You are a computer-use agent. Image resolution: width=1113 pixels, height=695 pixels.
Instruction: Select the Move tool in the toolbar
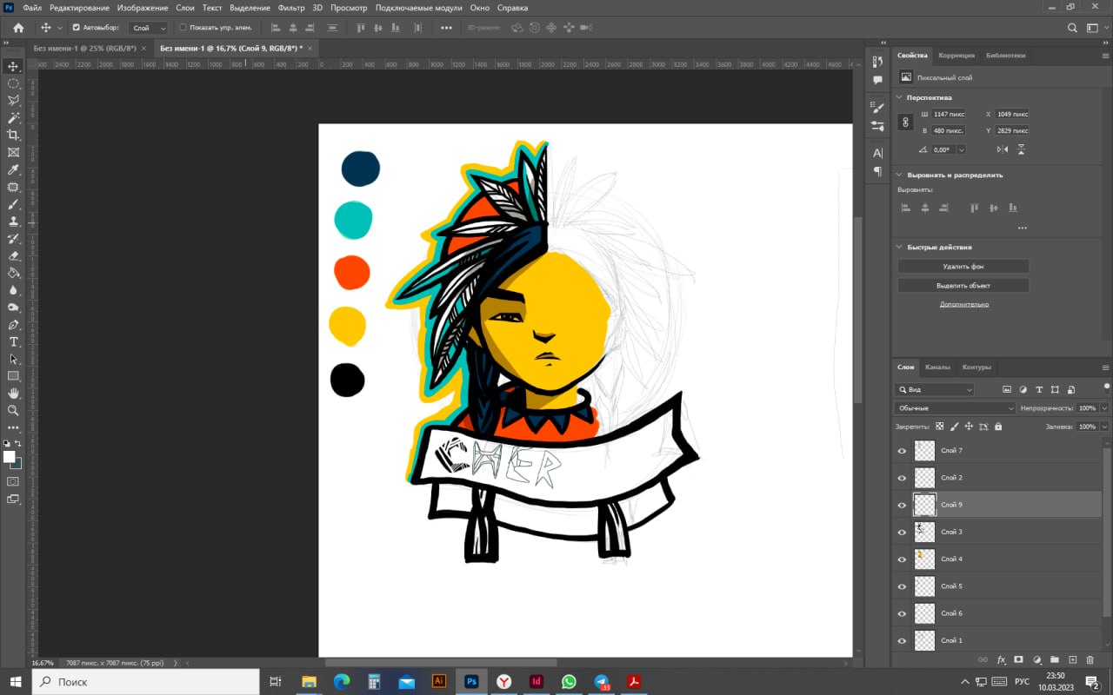pos(13,66)
